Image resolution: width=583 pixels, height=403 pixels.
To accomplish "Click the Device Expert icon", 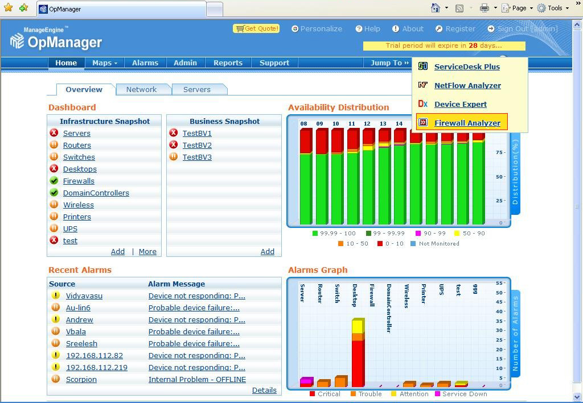I will click(x=423, y=104).
